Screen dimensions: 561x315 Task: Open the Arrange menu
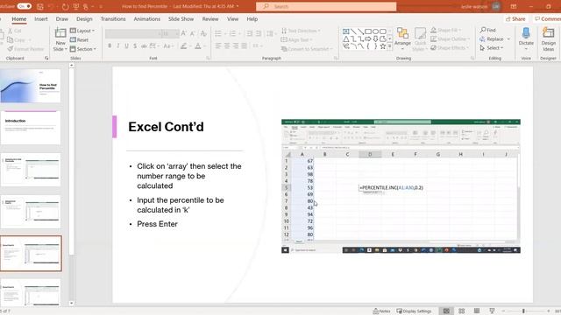(402, 38)
